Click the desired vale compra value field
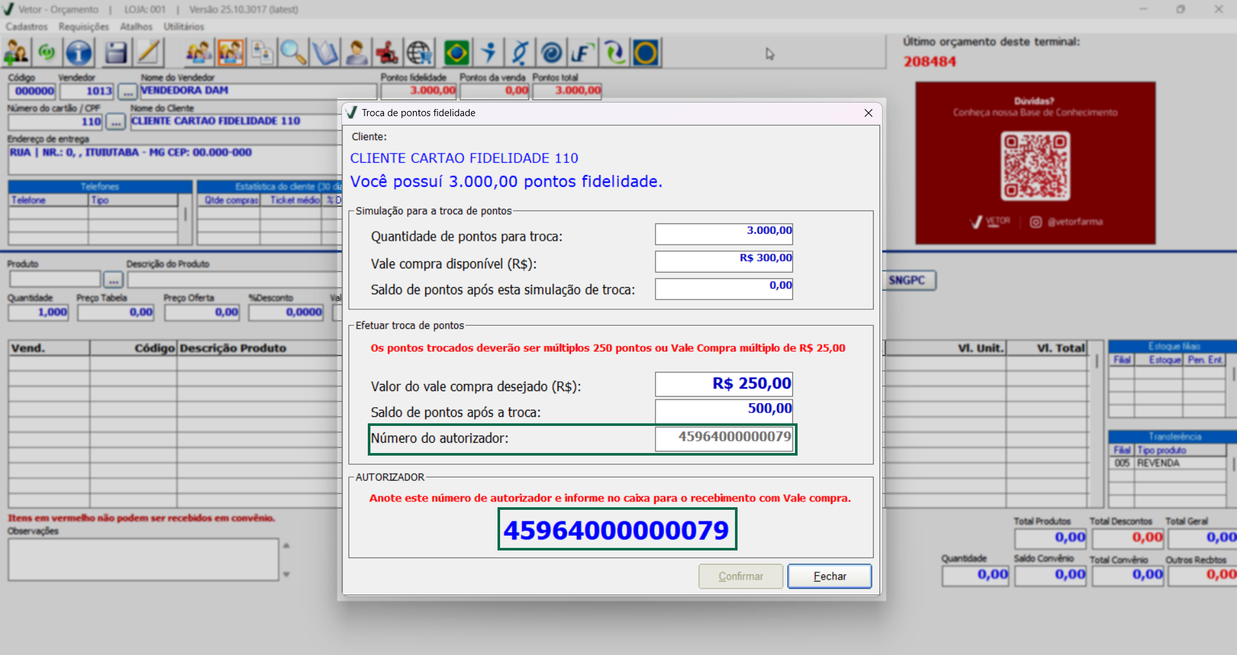Image resolution: width=1237 pixels, height=655 pixels. point(723,384)
